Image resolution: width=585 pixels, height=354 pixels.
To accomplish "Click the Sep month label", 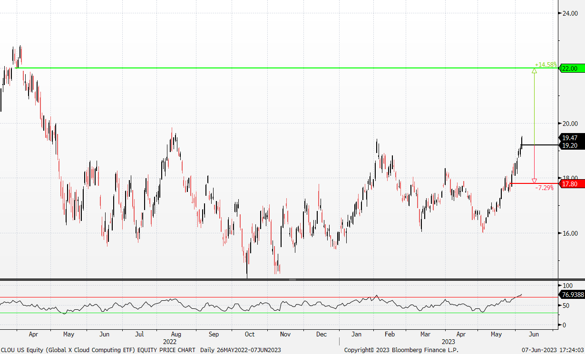I will 214,335.
